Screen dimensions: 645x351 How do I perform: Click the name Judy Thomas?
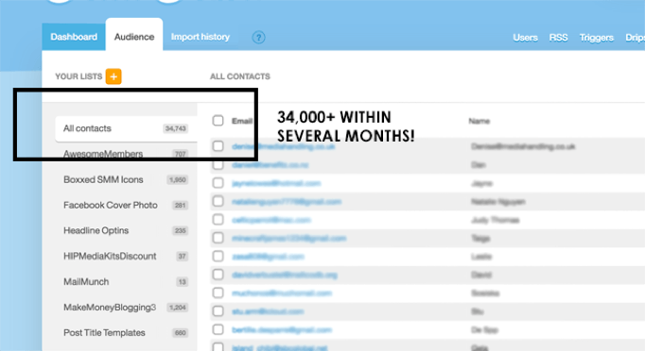tap(496, 220)
